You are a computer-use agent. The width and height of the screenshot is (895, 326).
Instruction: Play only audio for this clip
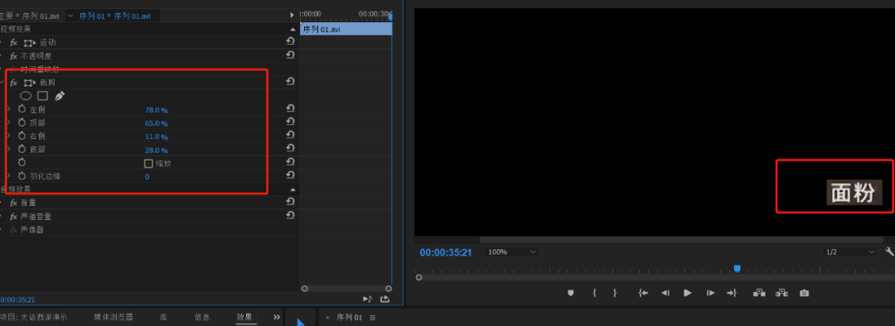[368, 299]
